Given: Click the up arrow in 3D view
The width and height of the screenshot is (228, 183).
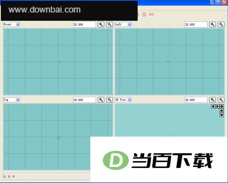Looking at the screenshot, I should click(222, 111).
